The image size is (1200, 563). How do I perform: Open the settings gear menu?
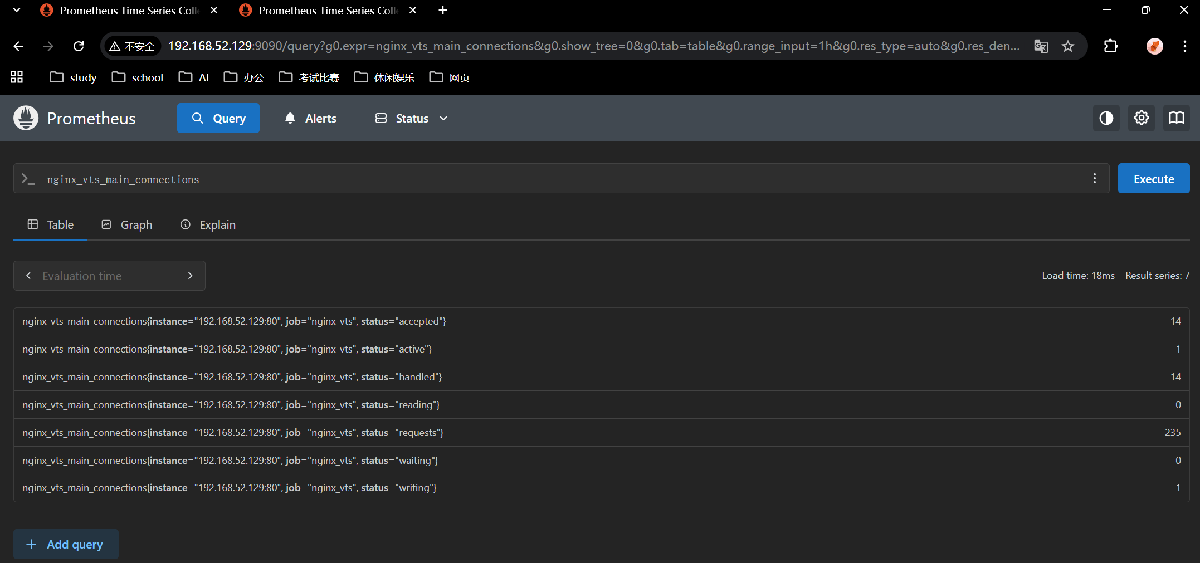pos(1141,118)
